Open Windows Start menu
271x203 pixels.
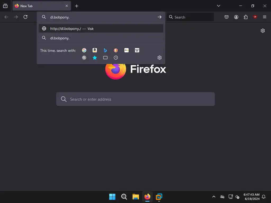[112, 197]
